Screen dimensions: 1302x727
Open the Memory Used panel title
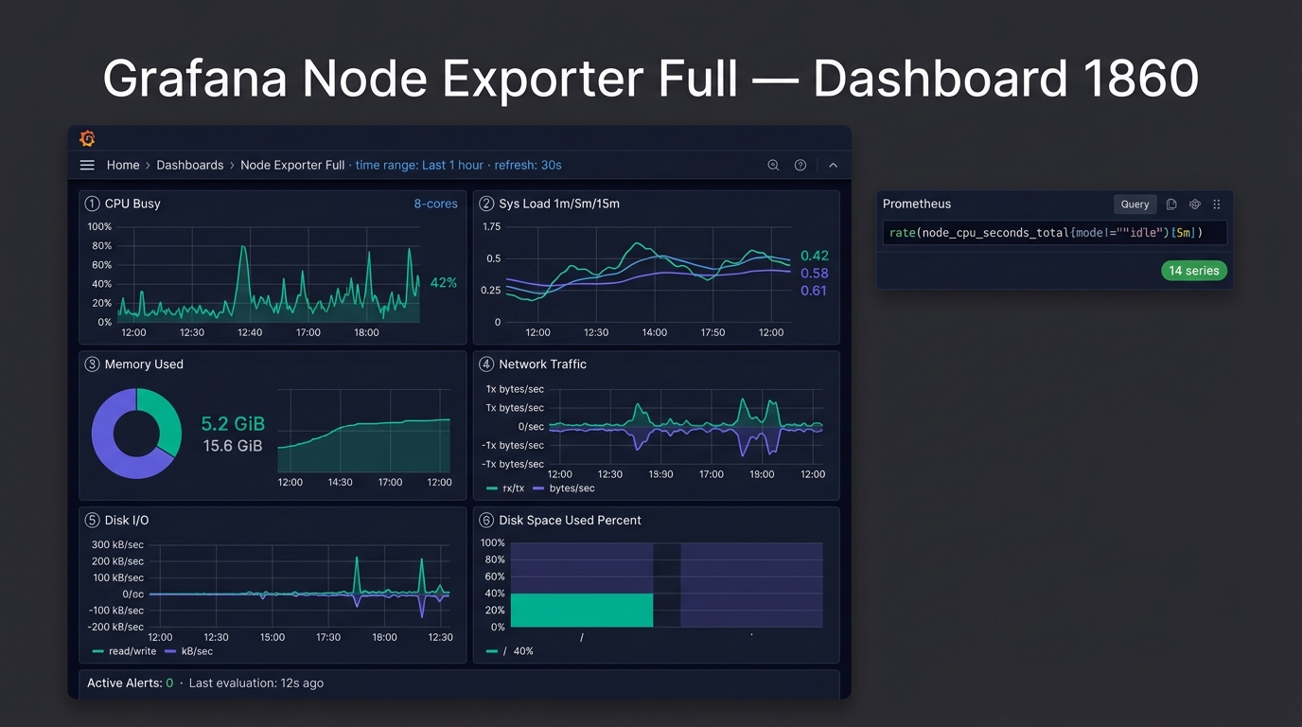click(144, 364)
